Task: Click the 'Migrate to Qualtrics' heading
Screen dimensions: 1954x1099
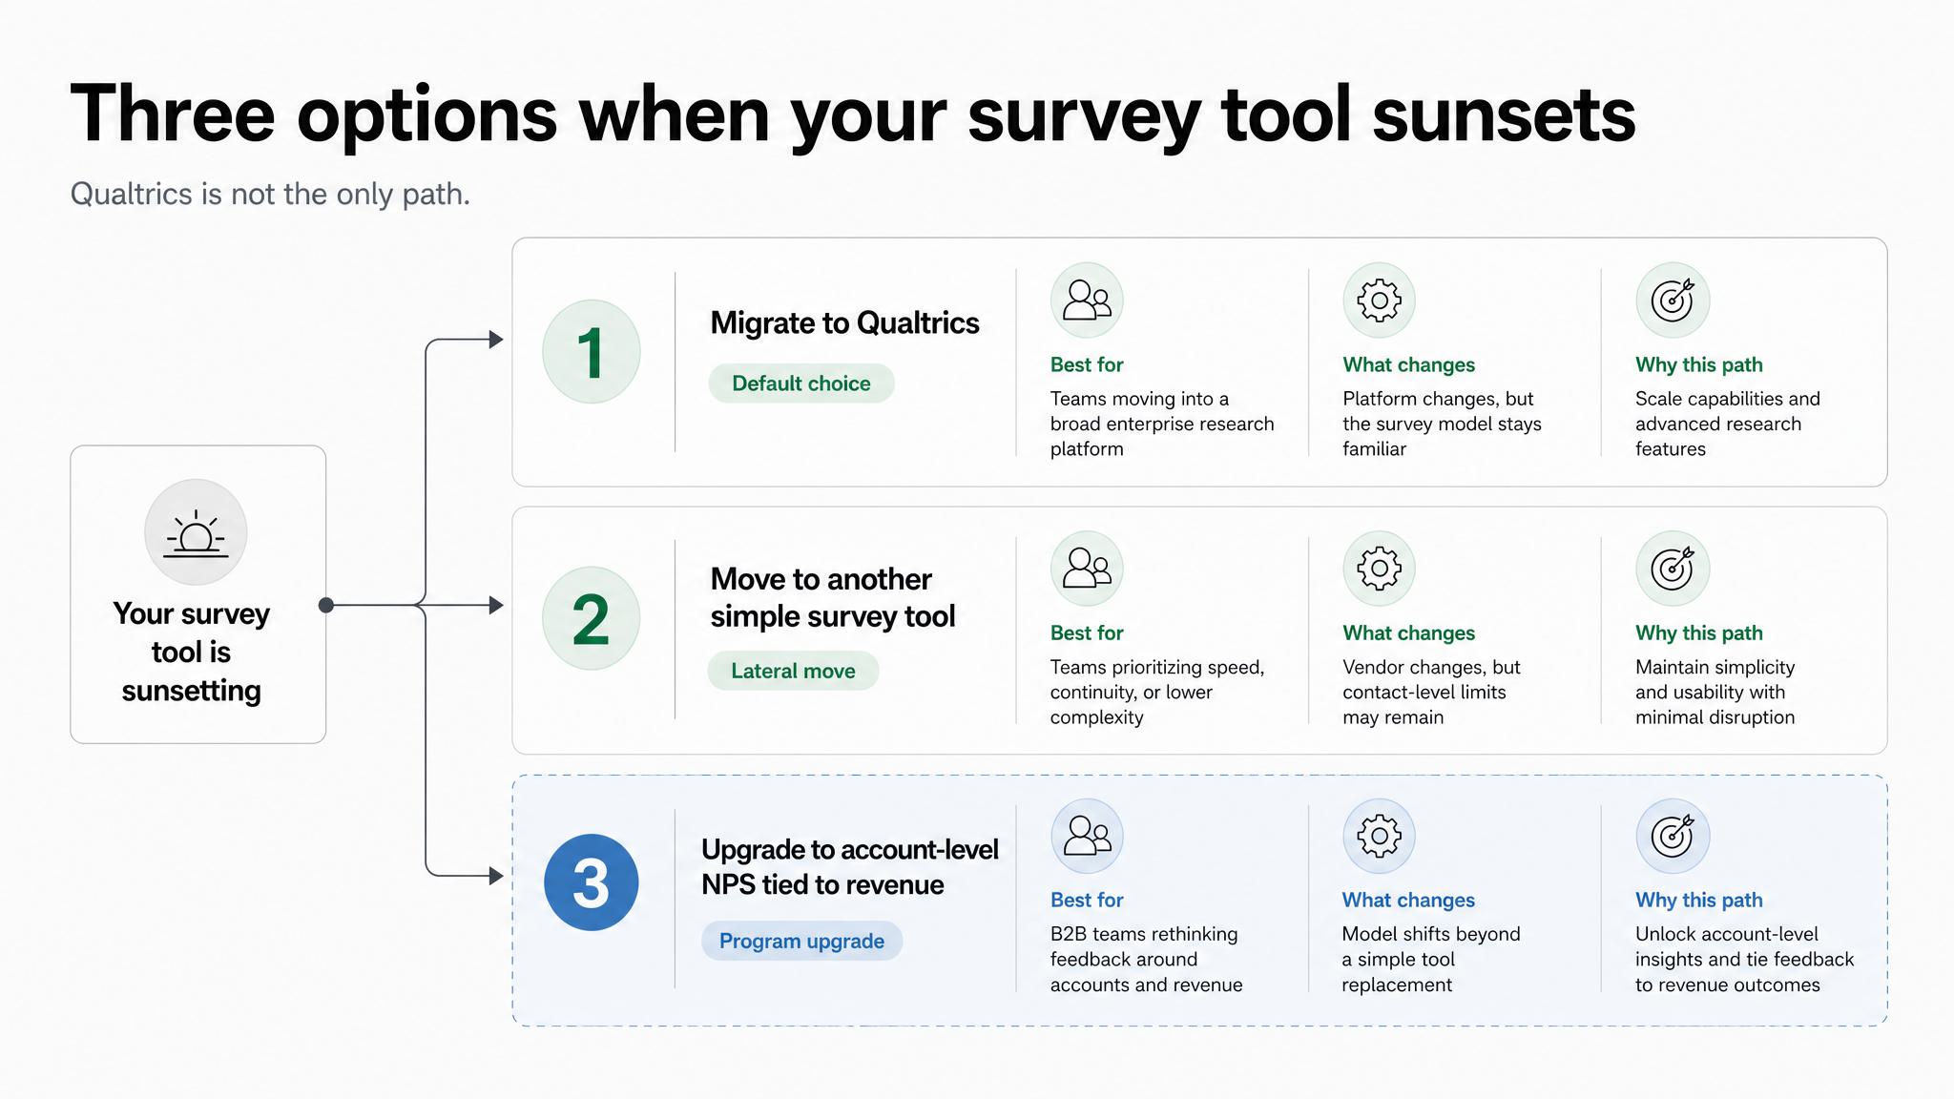Action: (844, 323)
